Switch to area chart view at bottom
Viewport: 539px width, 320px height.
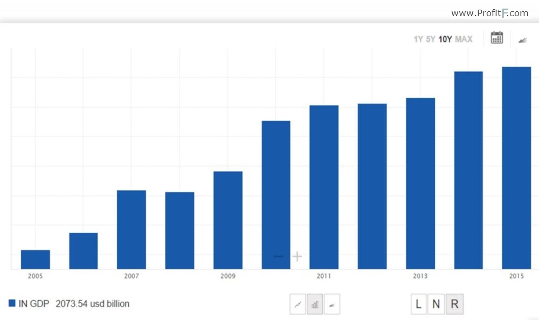(332, 304)
